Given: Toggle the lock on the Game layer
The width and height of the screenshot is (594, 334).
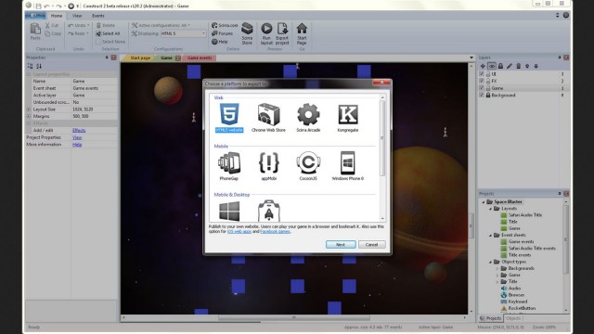Looking at the screenshot, I should (x=488, y=88).
